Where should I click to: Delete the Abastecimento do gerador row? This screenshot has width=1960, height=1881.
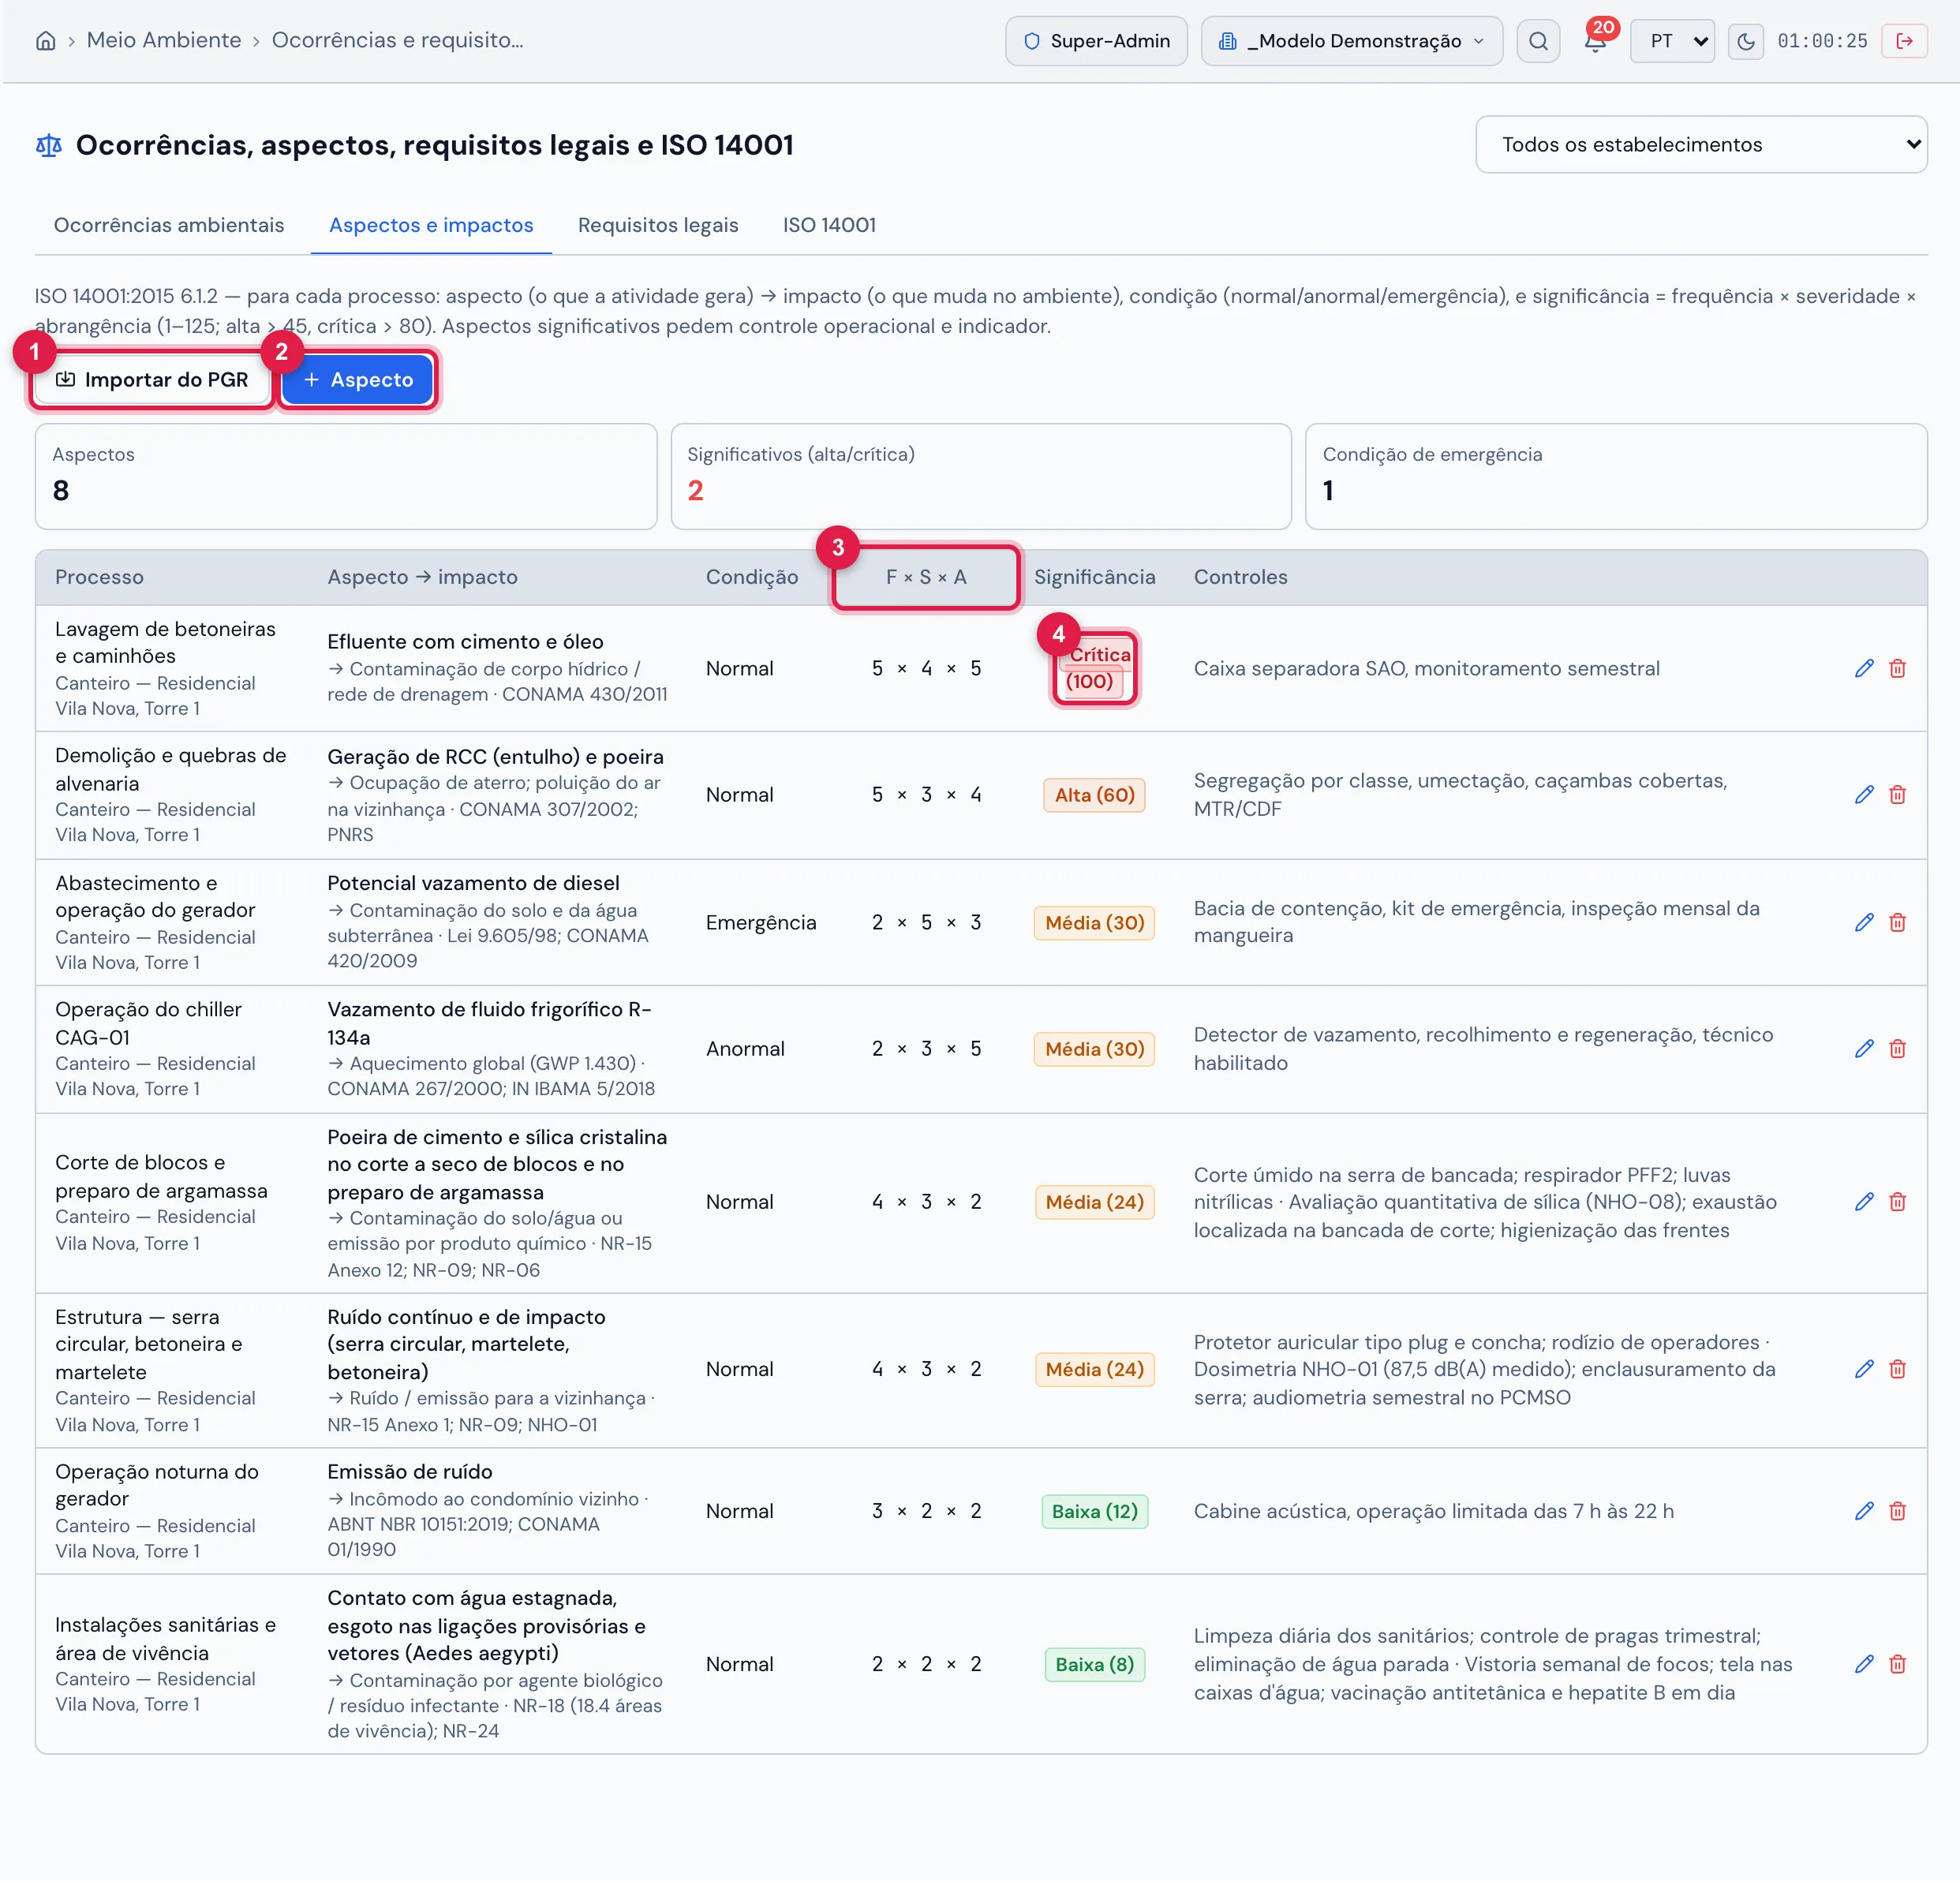coord(1897,922)
